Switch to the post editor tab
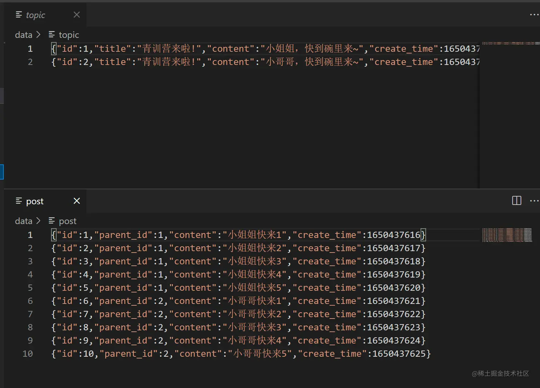The image size is (540, 388). [45, 201]
